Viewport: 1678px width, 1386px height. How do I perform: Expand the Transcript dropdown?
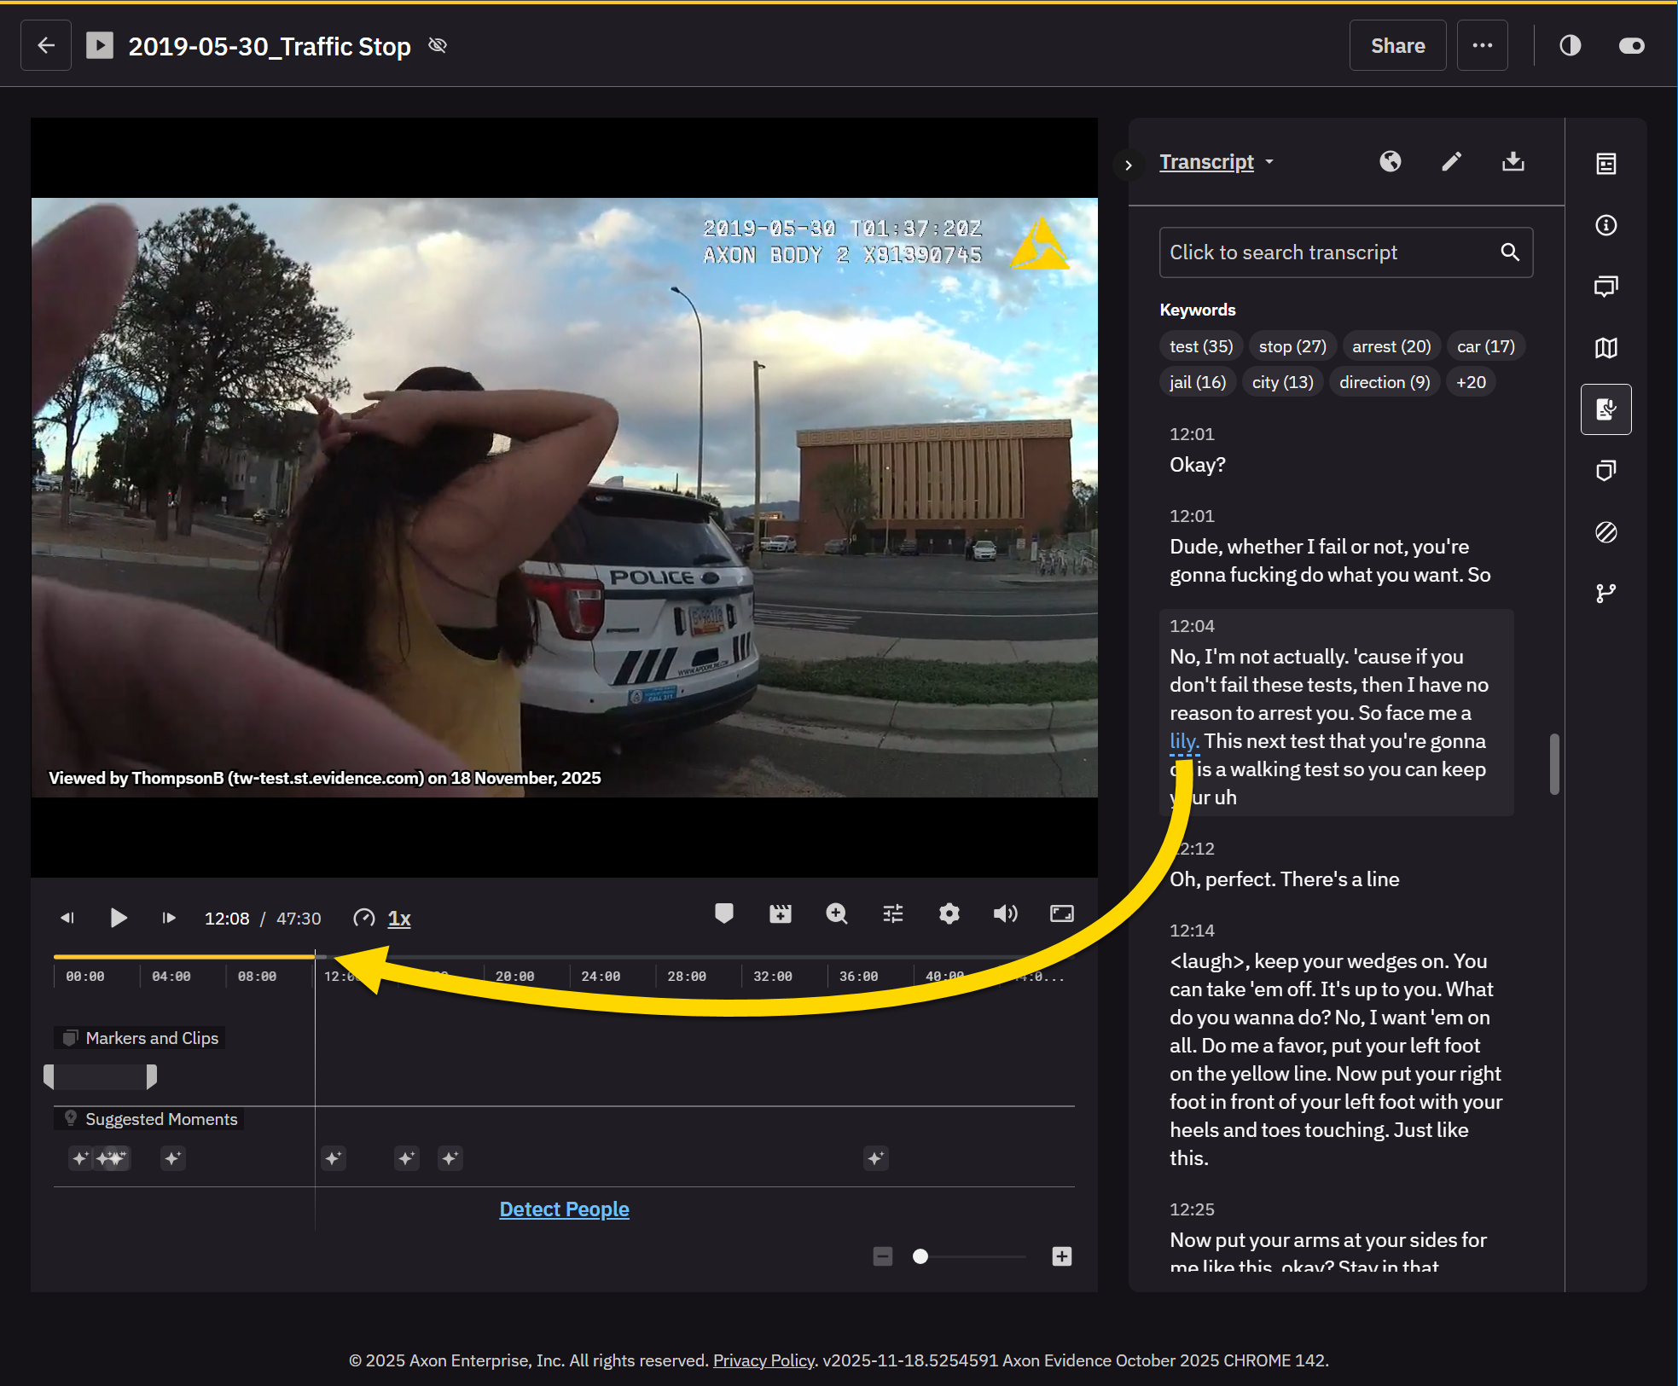(x=1271, y=161)
